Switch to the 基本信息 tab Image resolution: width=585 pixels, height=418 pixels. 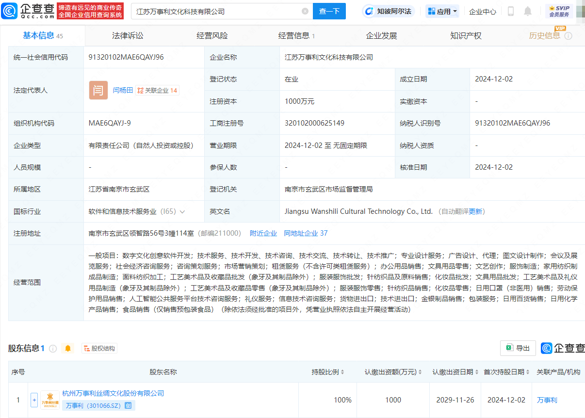(43, 35)
